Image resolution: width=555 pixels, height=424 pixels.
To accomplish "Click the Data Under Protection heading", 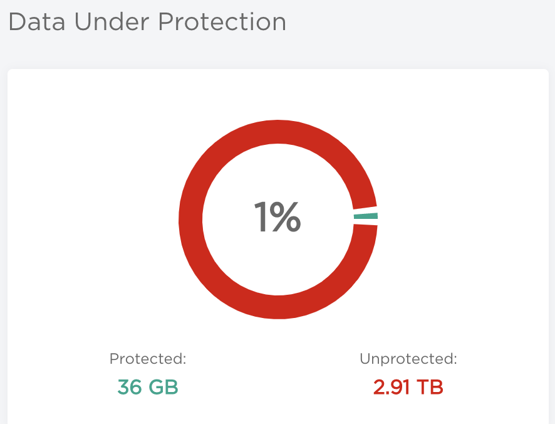I will [147, 22].
